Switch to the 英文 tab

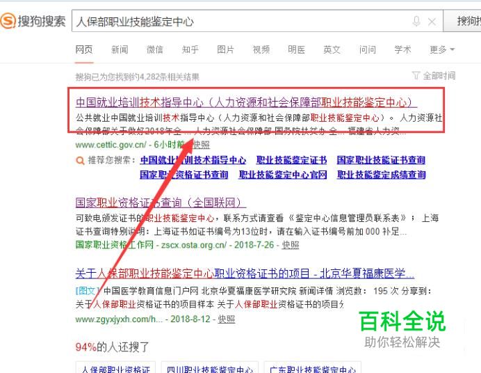tap(332, 49)
